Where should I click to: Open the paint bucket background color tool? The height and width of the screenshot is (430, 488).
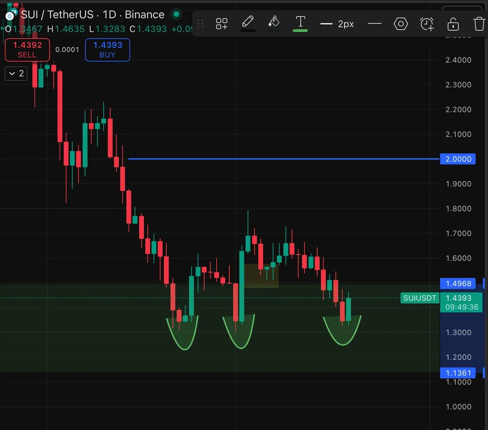274,24
